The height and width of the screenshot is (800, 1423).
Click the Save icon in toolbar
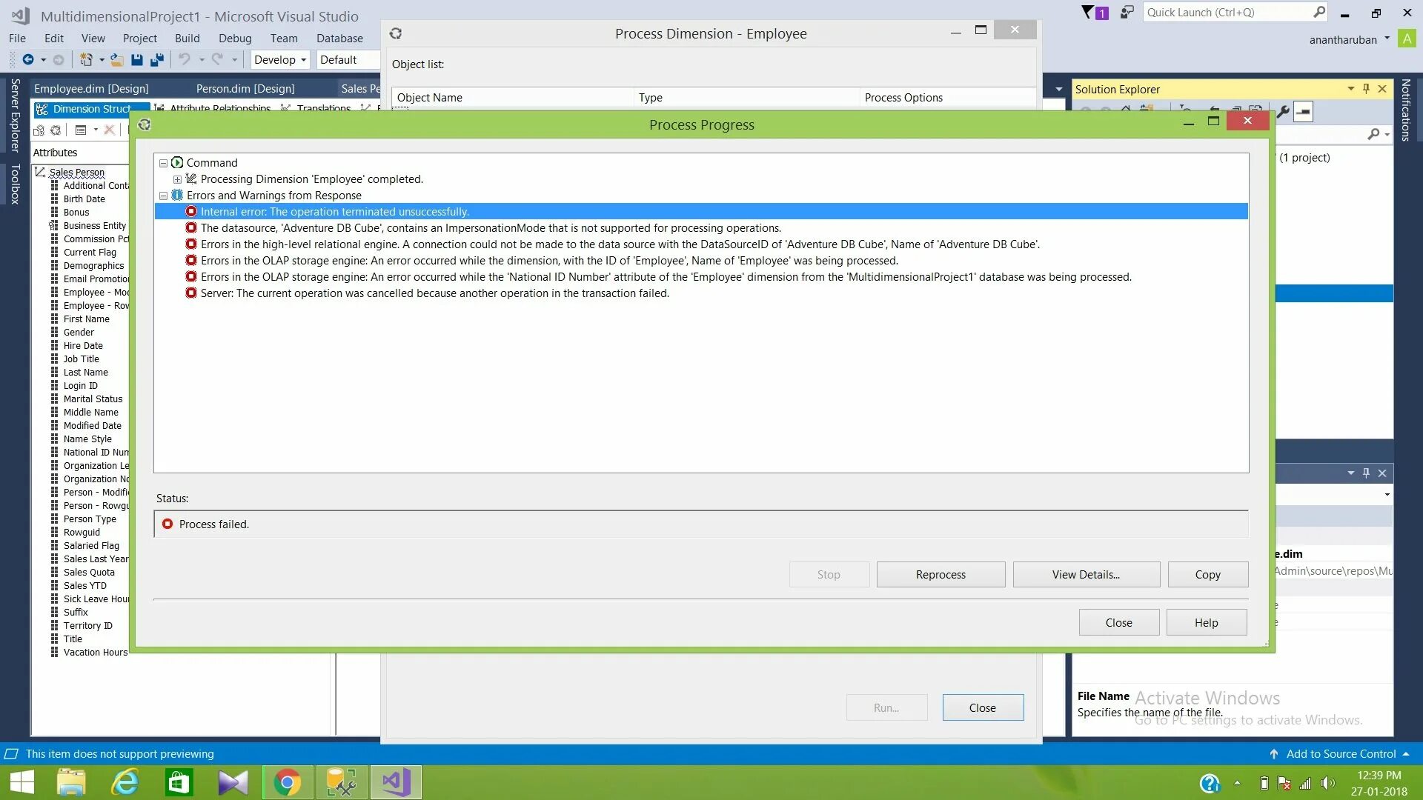click(137, 60)
